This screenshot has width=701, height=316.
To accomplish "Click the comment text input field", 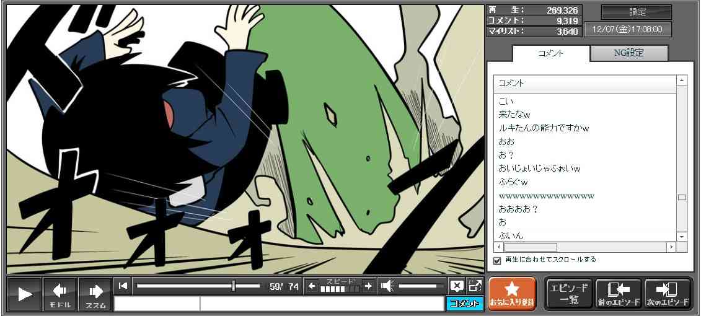I will 321,304.
